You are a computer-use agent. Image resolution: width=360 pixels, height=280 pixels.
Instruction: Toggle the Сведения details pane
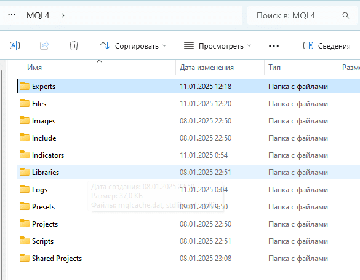327,46
